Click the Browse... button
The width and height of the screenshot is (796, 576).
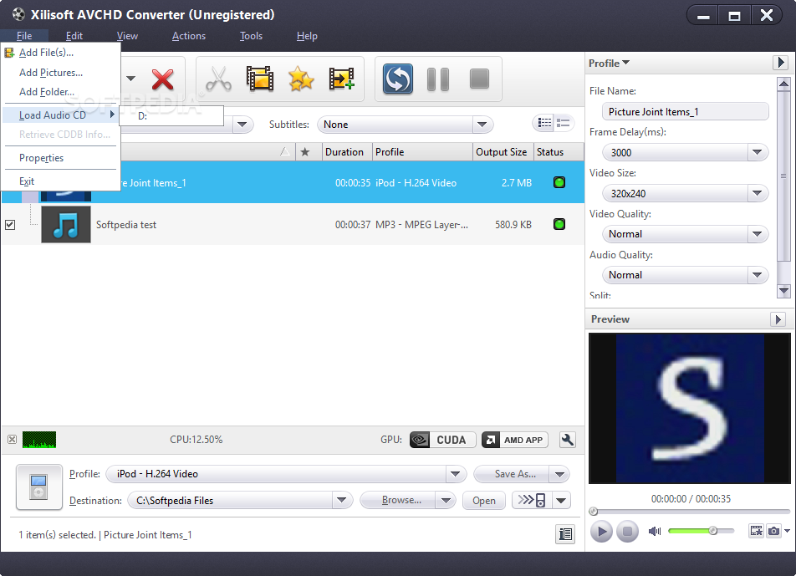pos(398,500)
